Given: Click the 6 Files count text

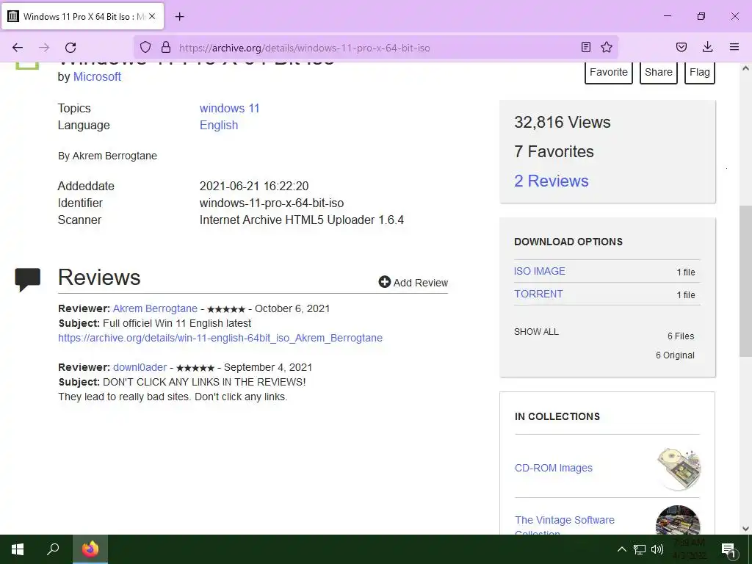Looking at the screenshot, I should pyautogui.click(x=681, y=336).
